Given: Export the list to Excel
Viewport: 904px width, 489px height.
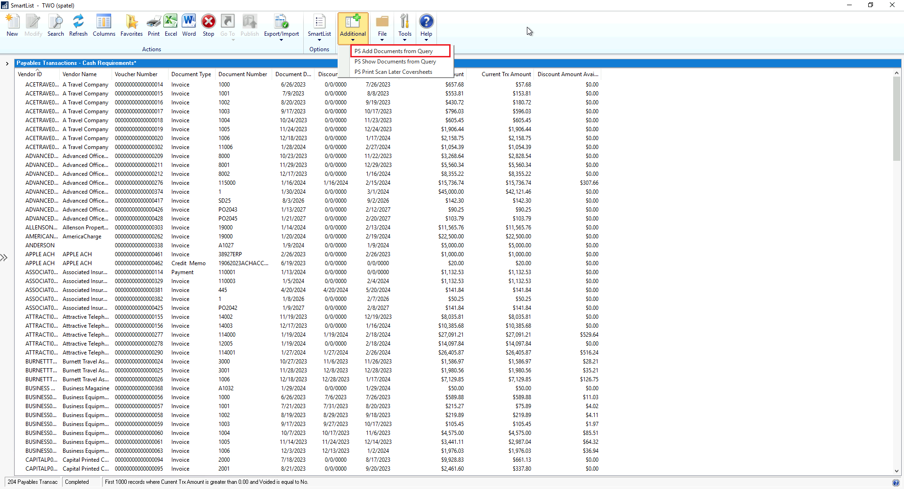Looking at the screenshot, I should point(170,25).
